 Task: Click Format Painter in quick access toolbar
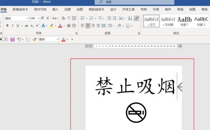pyautogui.click(x=35, y=39)
